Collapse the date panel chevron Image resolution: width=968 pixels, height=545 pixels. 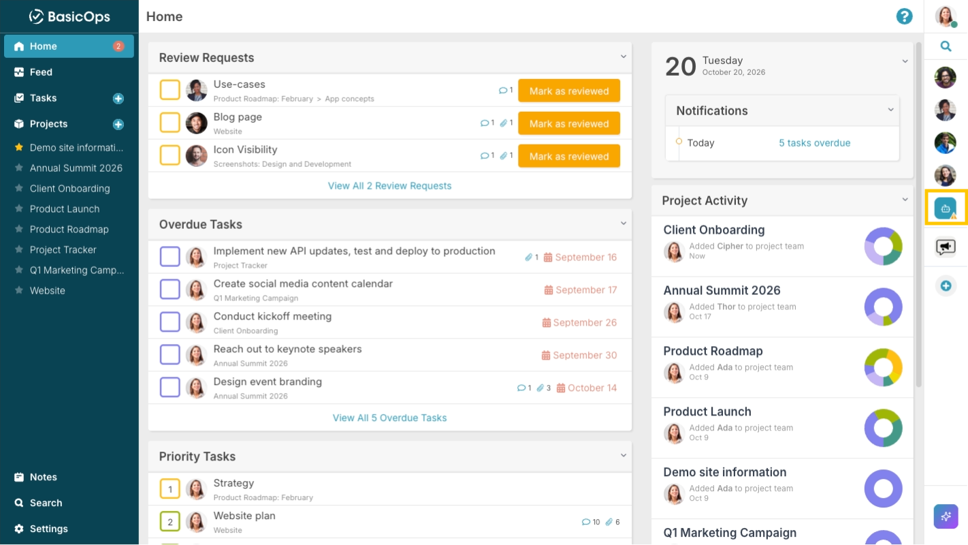(905, 61)
